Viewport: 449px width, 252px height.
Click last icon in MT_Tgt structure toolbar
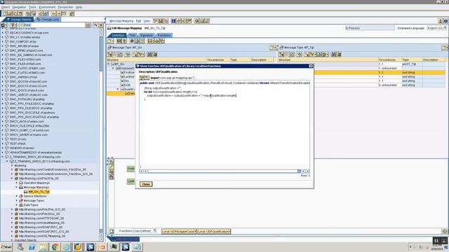[339, 55]
